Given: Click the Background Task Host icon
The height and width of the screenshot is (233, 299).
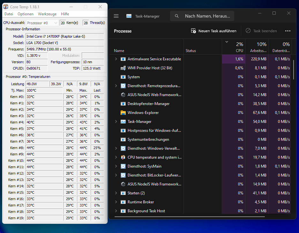Looking at the screenshot, I should click(123, 211).
